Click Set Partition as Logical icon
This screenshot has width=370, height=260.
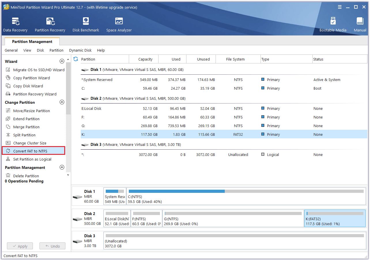[x=8, y=159]
